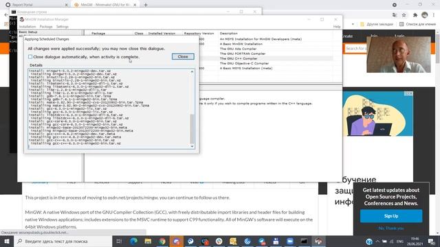Click the translate page icon in Chrome

tap(395, 15)
